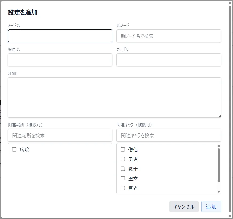Click the 詳細 textarea resize handle

click(x=220, y=116)
